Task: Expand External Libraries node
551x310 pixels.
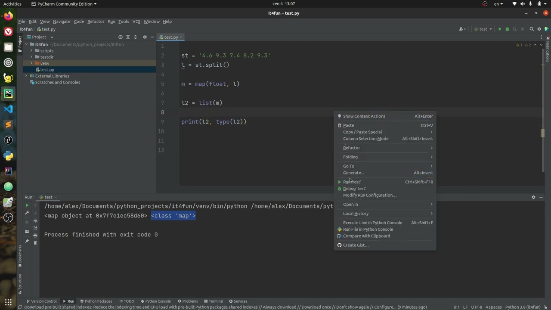Action: click(x=26, y=76)
